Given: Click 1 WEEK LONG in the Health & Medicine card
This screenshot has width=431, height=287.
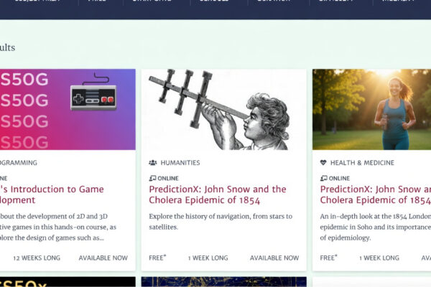Looking at the screenshot, I should (379, 258).
